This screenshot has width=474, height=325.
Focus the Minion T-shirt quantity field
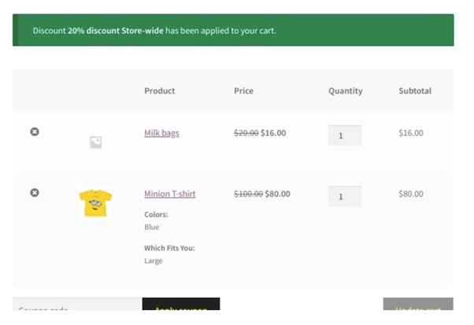(x=344, y=196)
